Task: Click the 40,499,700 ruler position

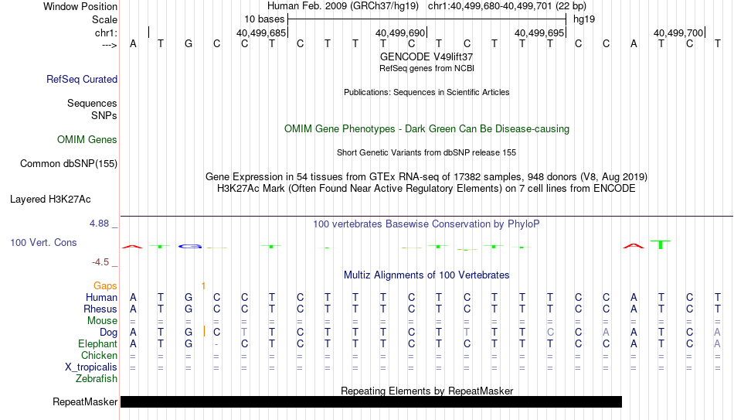Action: coord(678,32)
